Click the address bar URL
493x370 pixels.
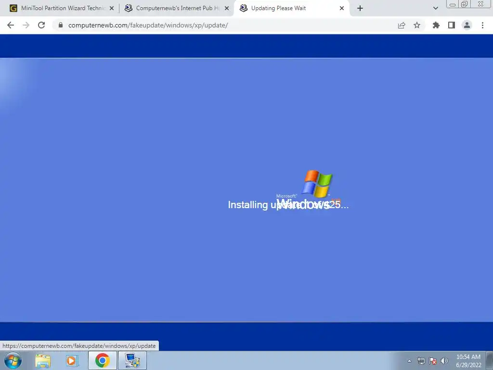pos(148,25)
